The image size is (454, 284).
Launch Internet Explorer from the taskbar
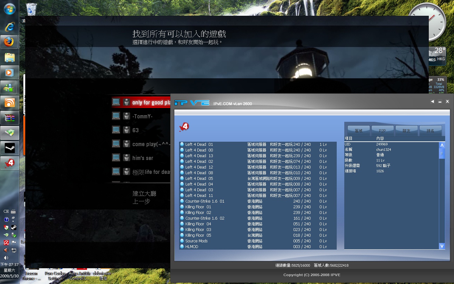[9, 27]
